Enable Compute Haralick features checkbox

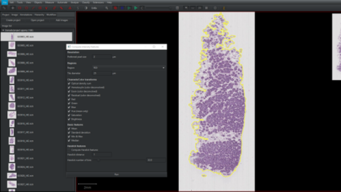click(69, 150)
